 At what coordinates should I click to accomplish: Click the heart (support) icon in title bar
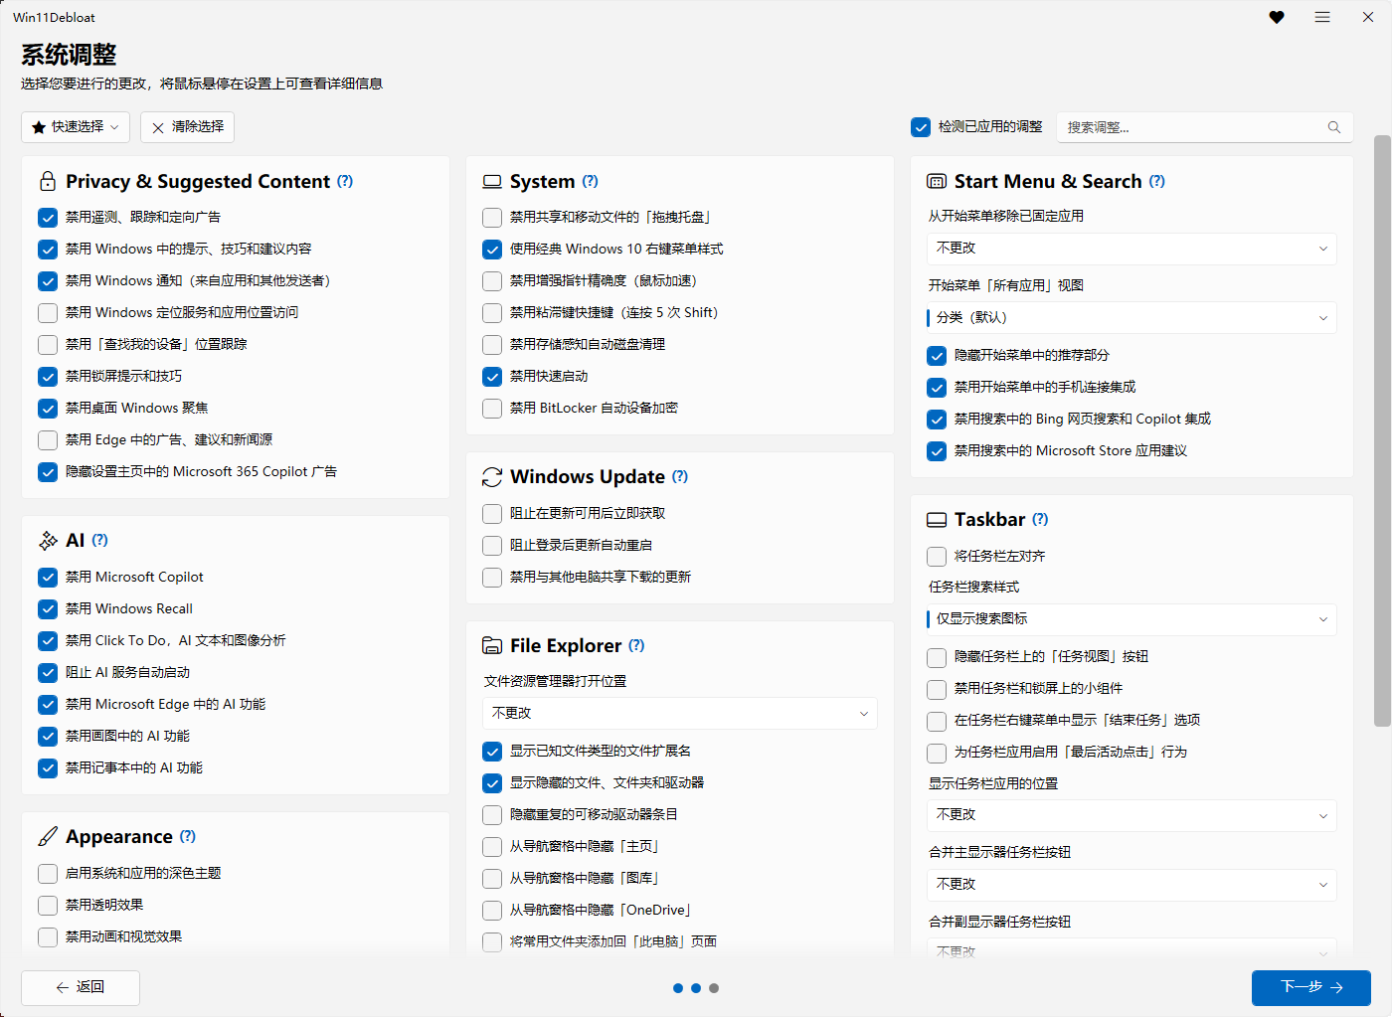(1277, 17)
